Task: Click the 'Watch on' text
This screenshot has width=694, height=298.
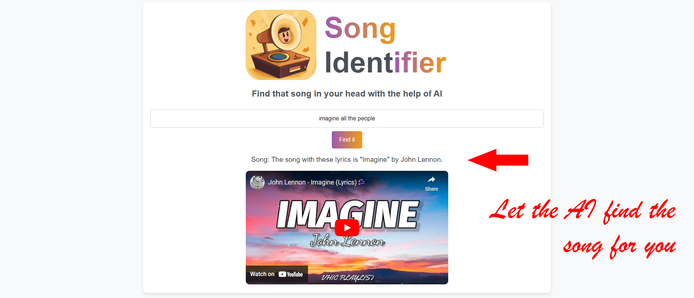Action: [262, 274]
